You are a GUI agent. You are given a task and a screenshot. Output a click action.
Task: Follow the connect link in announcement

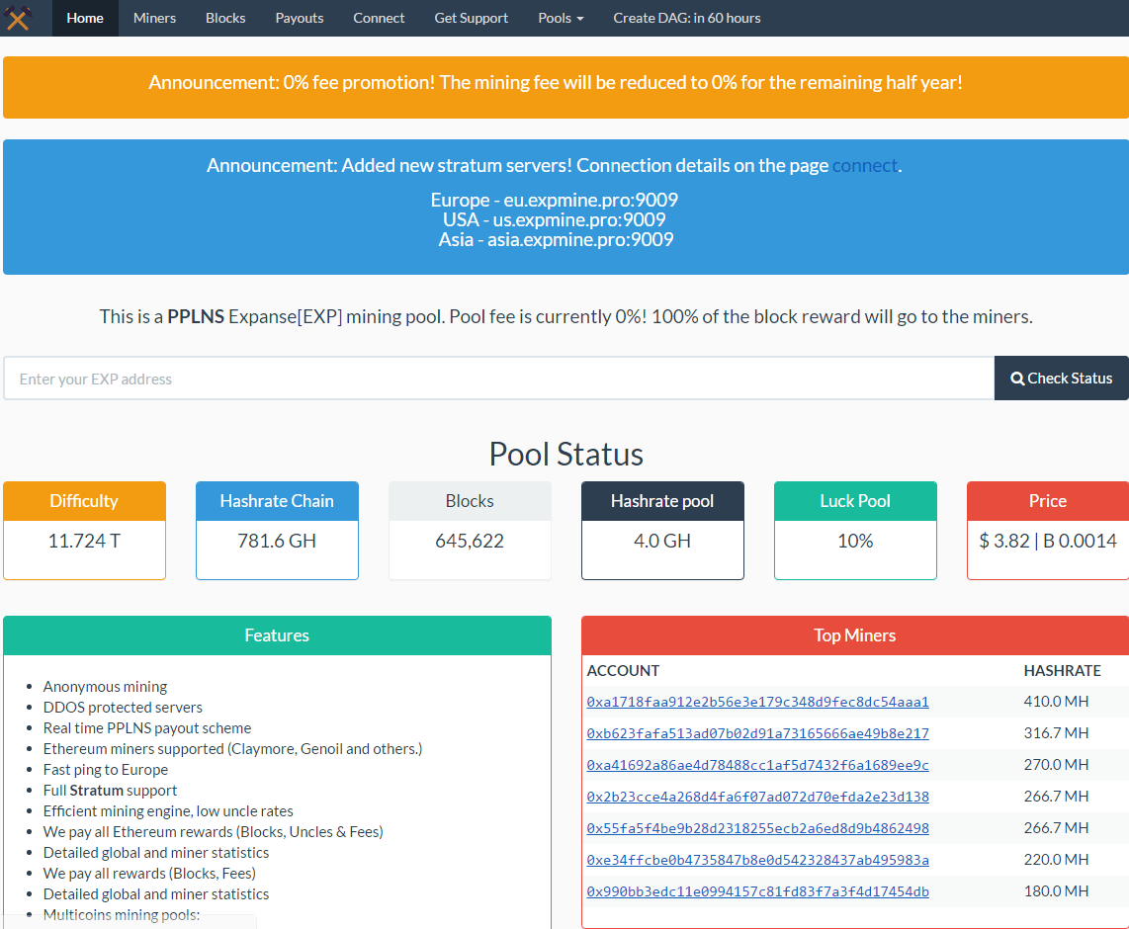[x=864, y=165]
